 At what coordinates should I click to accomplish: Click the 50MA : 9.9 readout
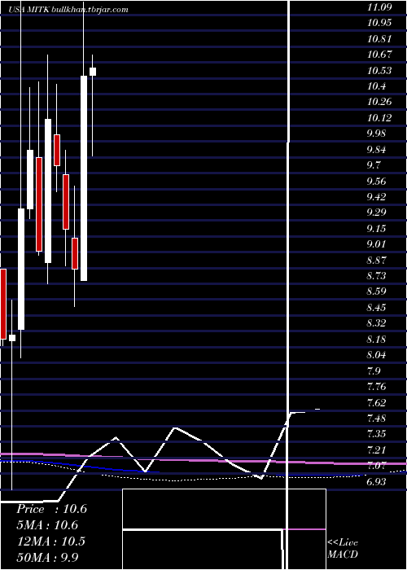(47, 557)
